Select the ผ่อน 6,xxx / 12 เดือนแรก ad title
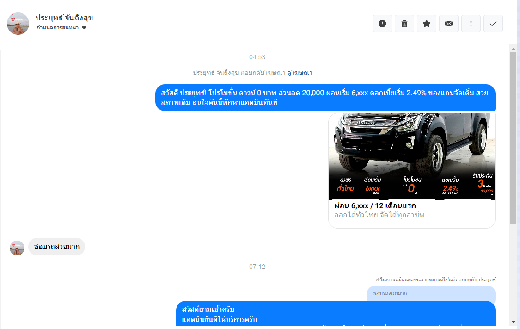The image size is (520, 329). 375,206
